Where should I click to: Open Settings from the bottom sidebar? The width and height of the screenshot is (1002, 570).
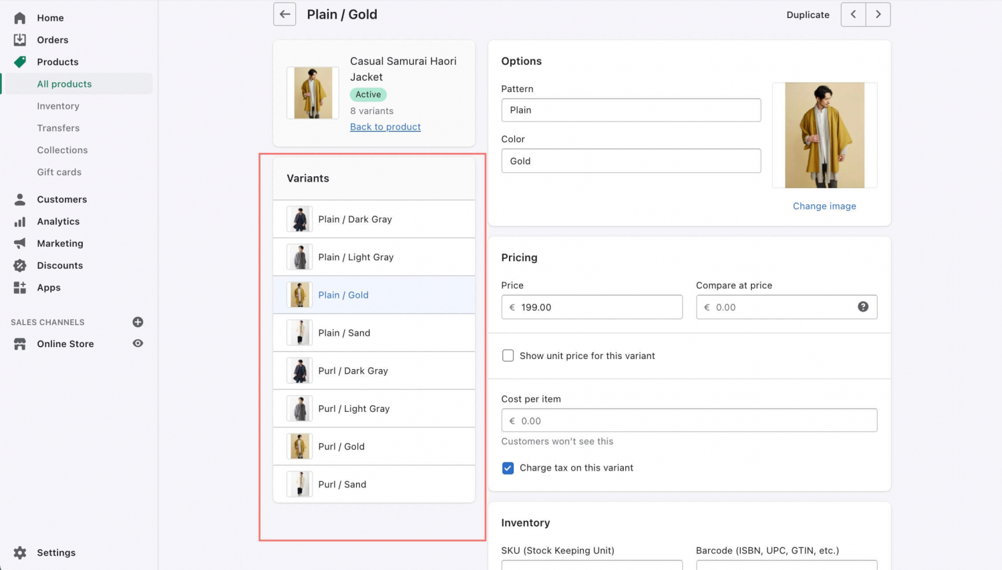[56, 552]
